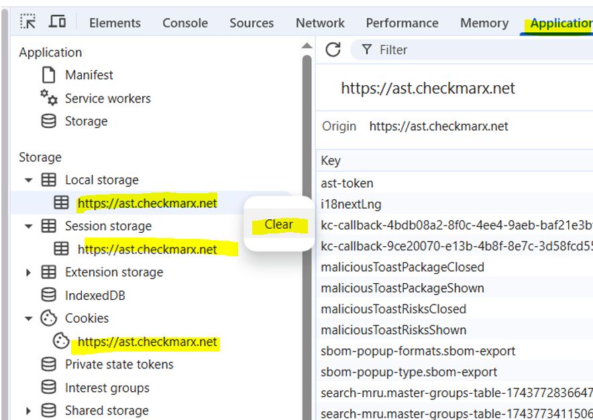Select search-mru.master-groups-table-1743772836647 row
The image size is (593, 420).
pyautogui.click(x=455, y=393)
